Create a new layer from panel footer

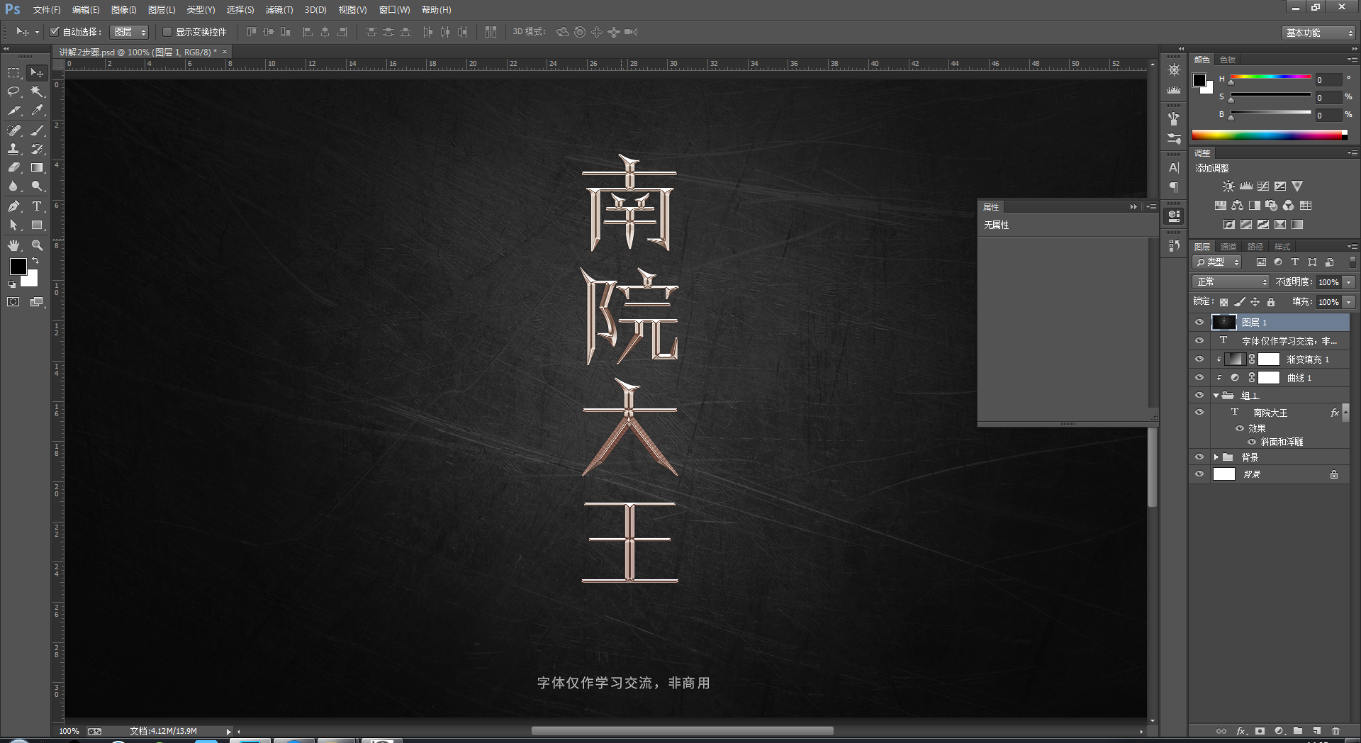1316,731
